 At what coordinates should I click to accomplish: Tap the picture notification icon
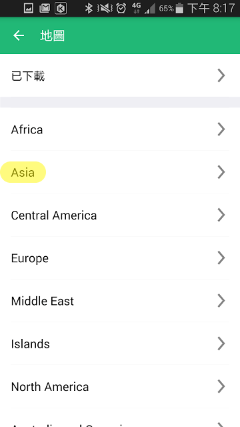coord(29,9)
